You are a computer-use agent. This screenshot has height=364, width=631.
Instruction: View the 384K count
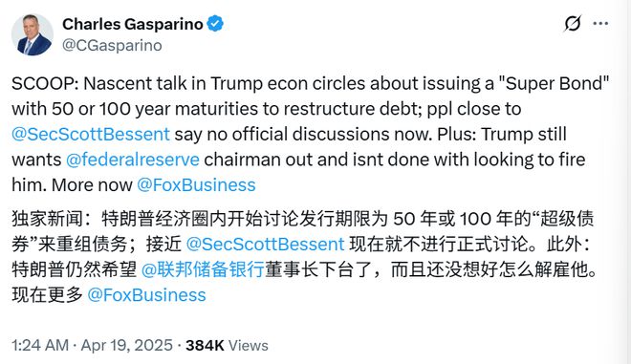pyautogui.click(x=205, y=346)
